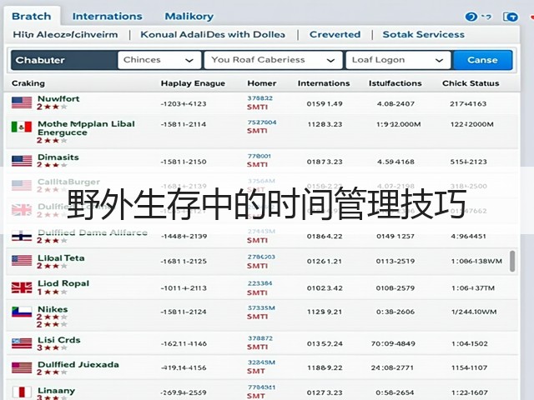534x400 pixels.
Task: Open the Malikory tab
Action: (189, 16)
